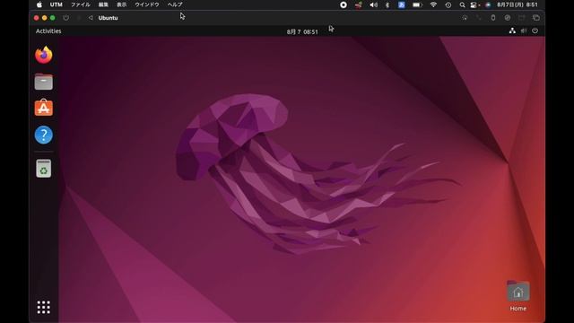The height and width of the screenshot is (323, 574).
Task: Open macOS date and time 8月7日(月) 8:51
Action: [517, 4]
